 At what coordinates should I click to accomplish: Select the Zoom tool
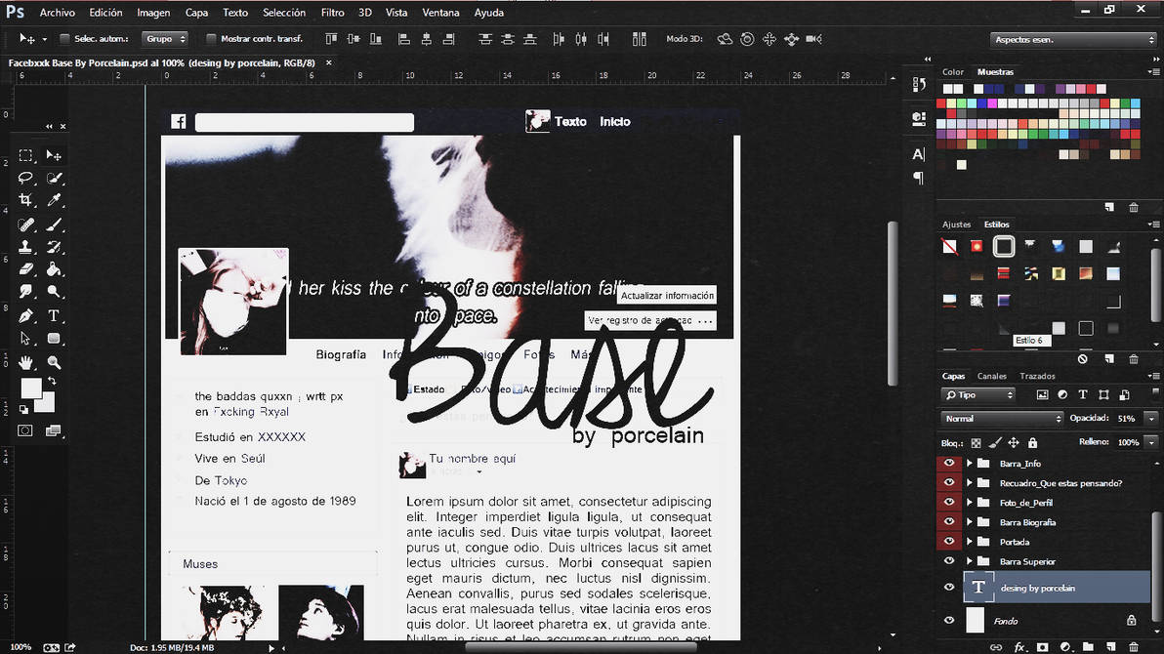pos(54,361)
